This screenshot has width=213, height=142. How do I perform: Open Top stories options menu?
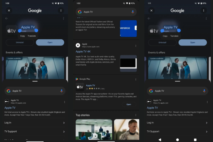click(x=136, y=115)
